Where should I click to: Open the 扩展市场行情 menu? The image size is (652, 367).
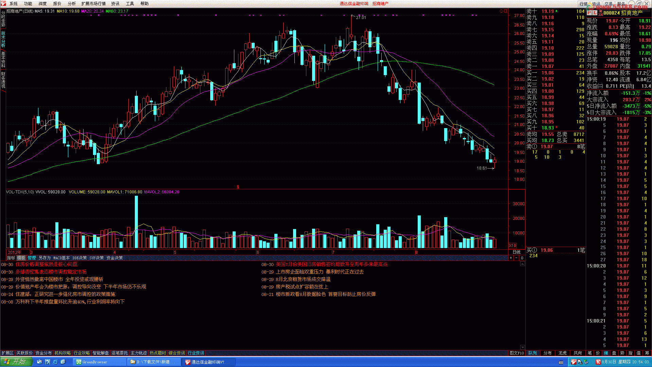click(93, 4)
